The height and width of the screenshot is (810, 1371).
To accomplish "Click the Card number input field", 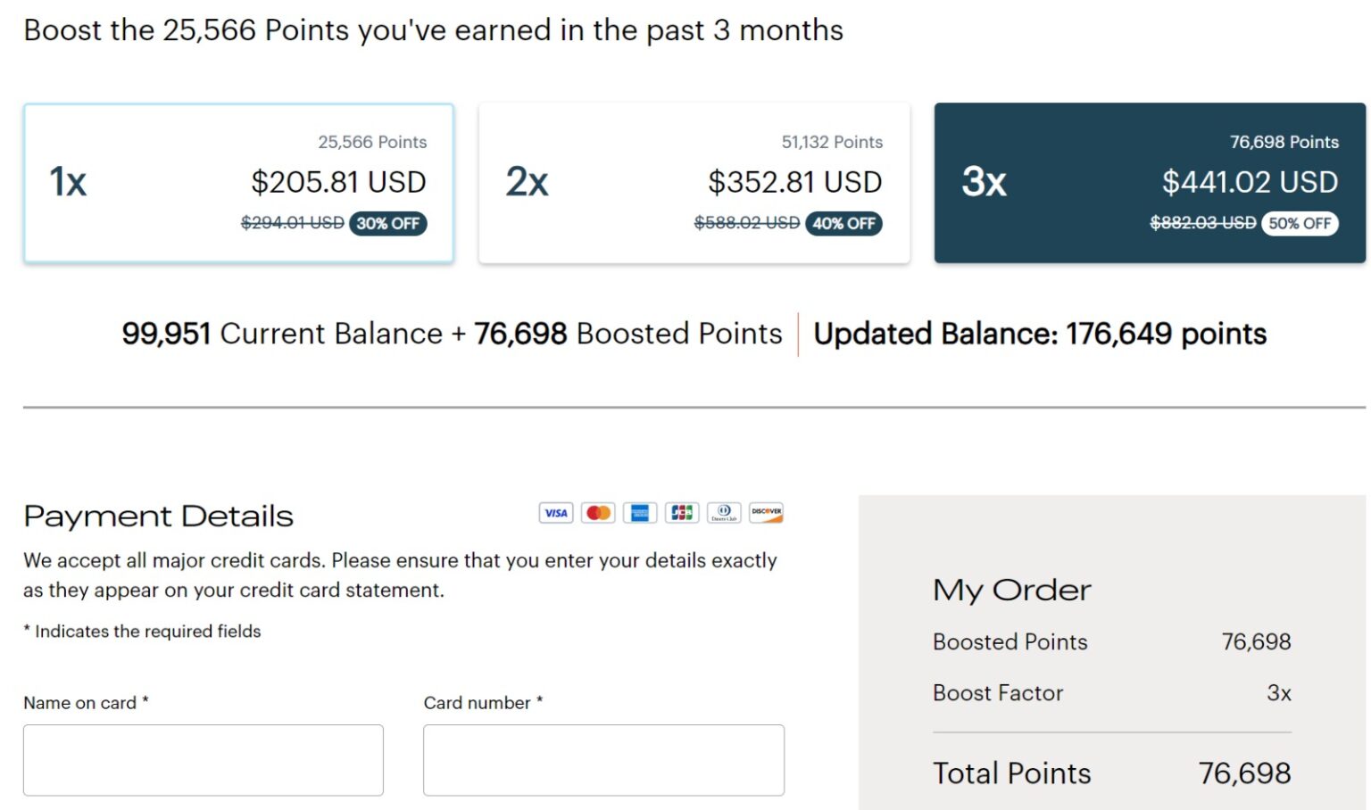I will (603, 759).
